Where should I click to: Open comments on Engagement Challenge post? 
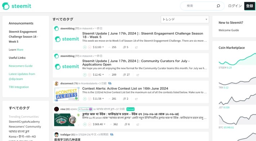[x=125, y=47]
